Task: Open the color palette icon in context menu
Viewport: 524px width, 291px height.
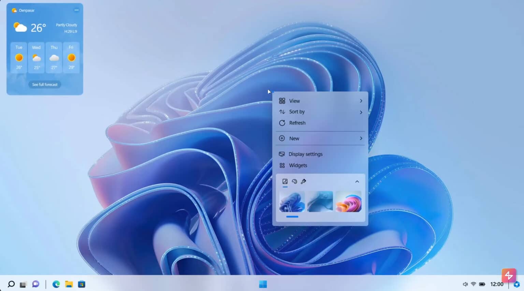Action: [294, 181]
